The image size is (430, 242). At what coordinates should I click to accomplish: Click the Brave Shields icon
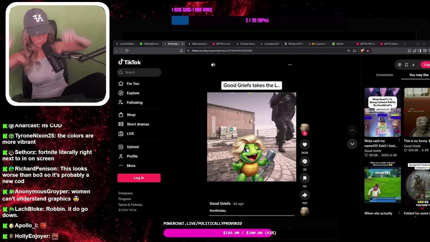tap(362, 51)
